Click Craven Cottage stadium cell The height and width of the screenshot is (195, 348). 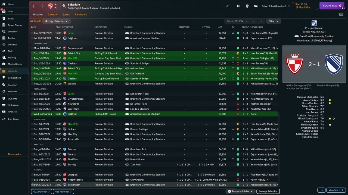[x=139, y=129]
